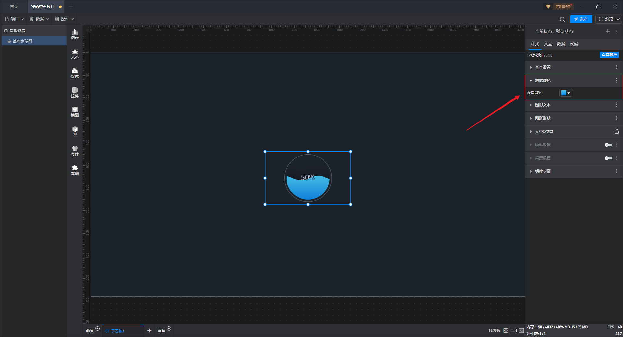Open the 本地 local components panel
This screenshot has width=623, height=337.
pyautogui.click(x=75, y=170)
